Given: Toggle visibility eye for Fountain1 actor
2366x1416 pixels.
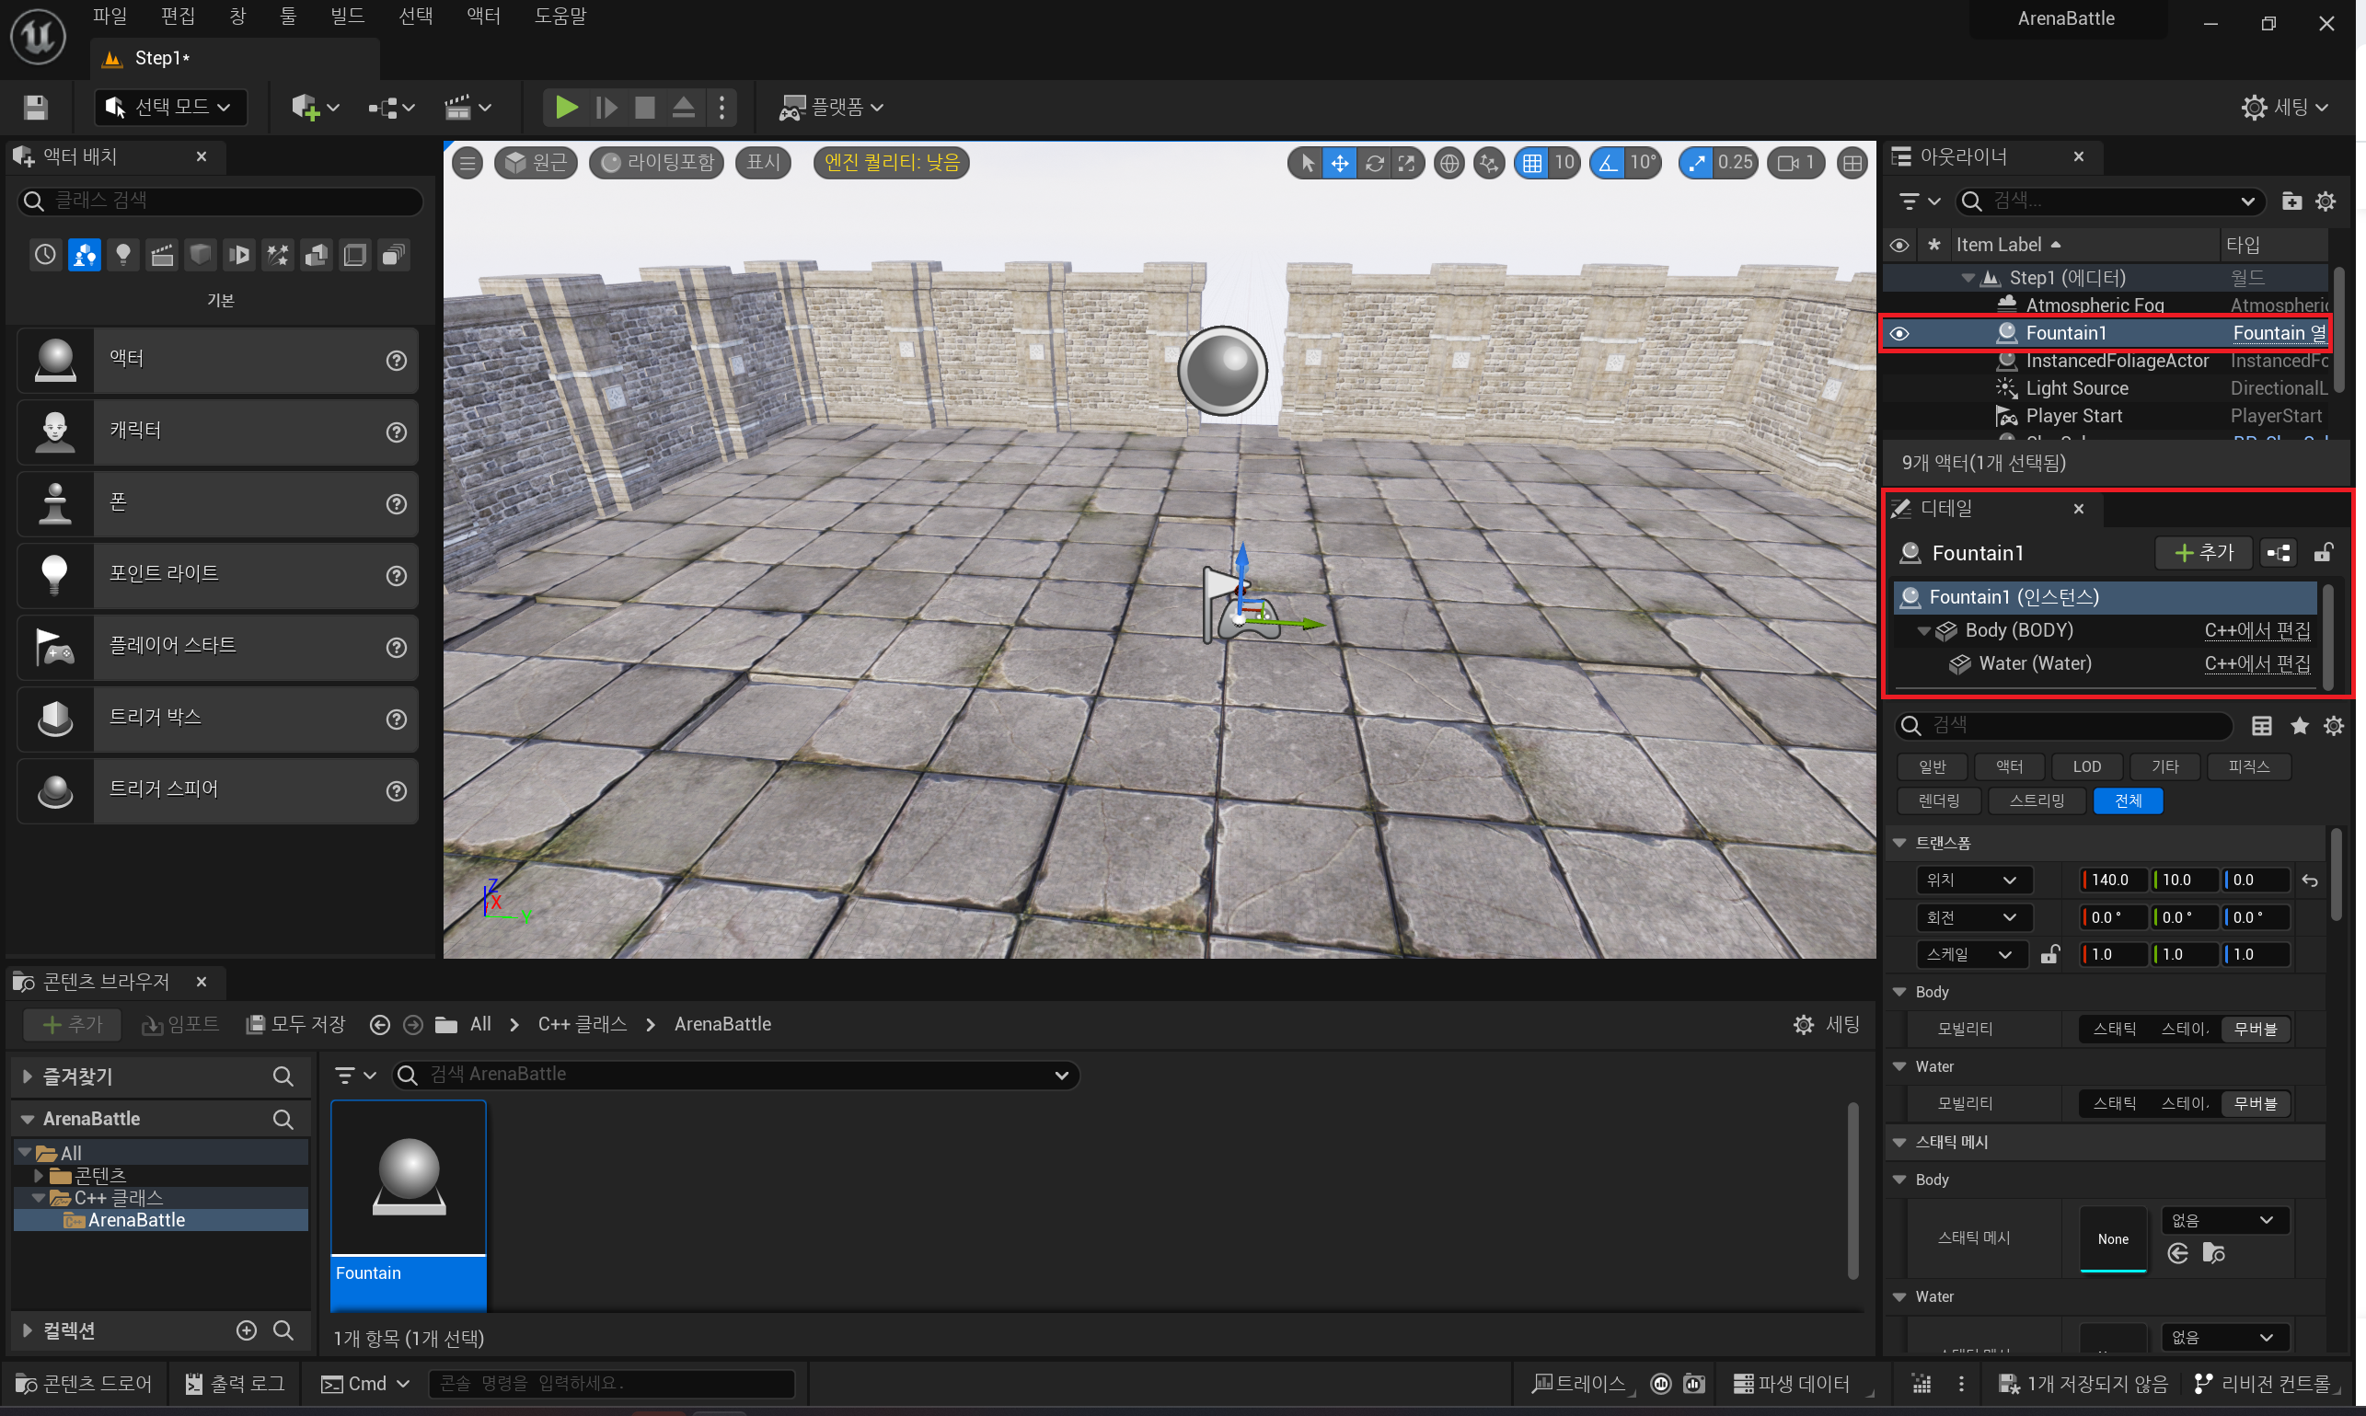Looking at the screenshot, I should coord(1899,333).
